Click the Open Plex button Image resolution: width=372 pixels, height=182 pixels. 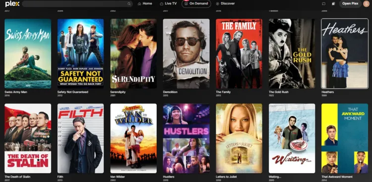coord(350,4)
